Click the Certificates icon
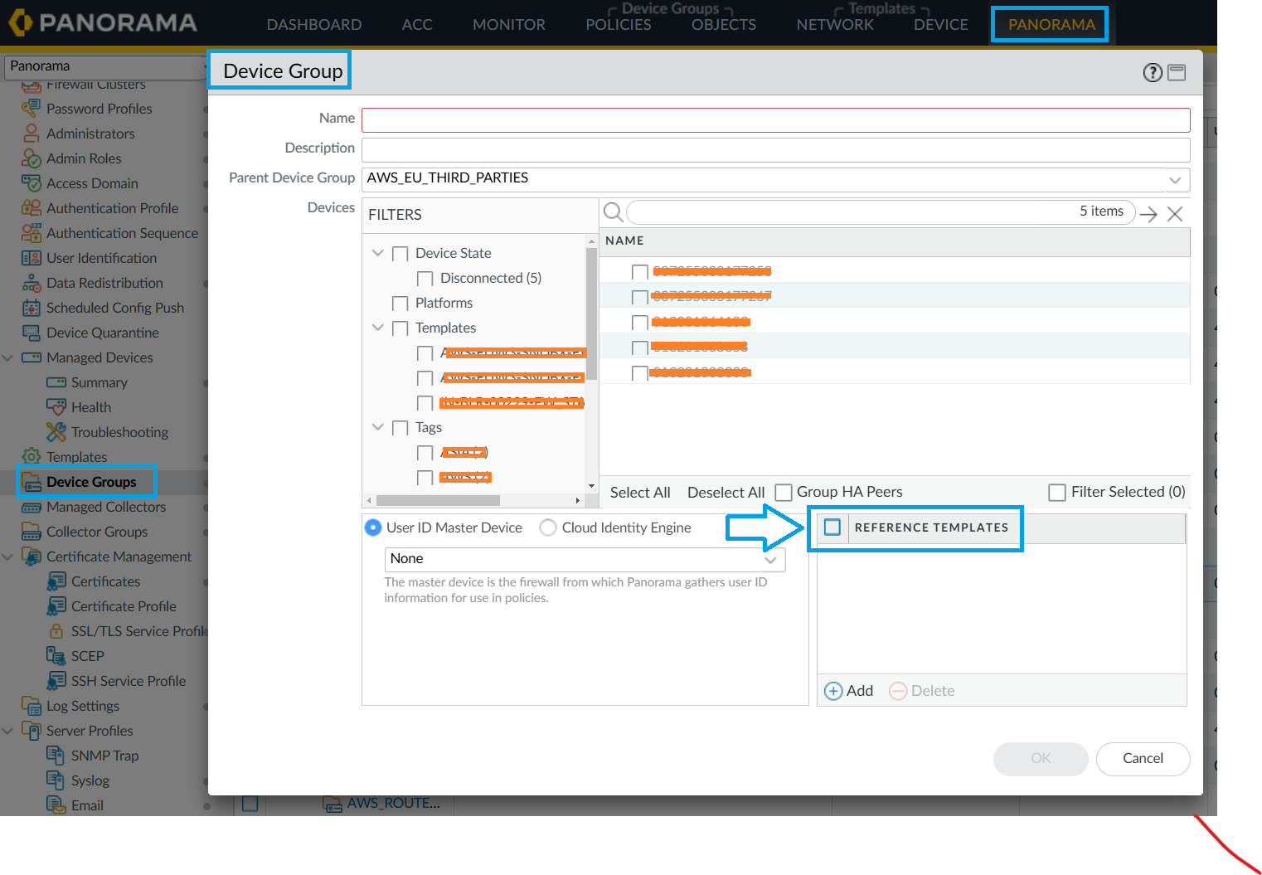 pyautogui.click(x=56, y=581)
